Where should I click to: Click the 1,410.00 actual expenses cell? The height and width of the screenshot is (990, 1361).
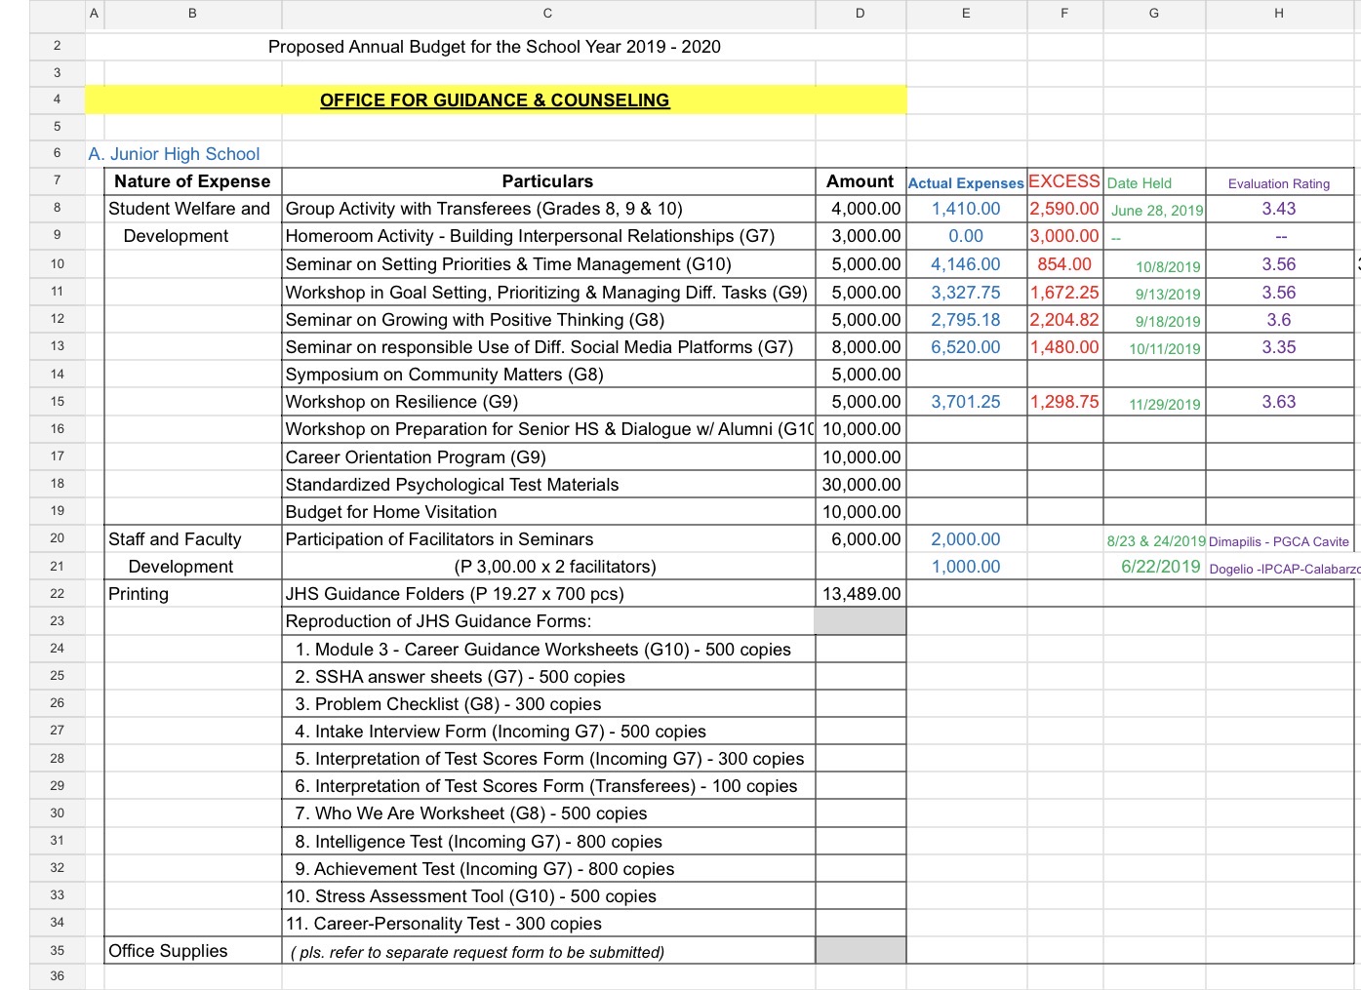click(966, 209)
